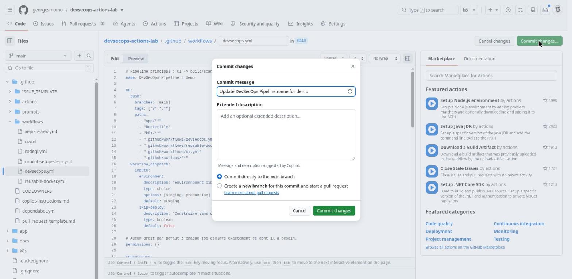Open ci.yml in the file tree
The height and width of the screenshot is (279, 572).
(30, 141)
